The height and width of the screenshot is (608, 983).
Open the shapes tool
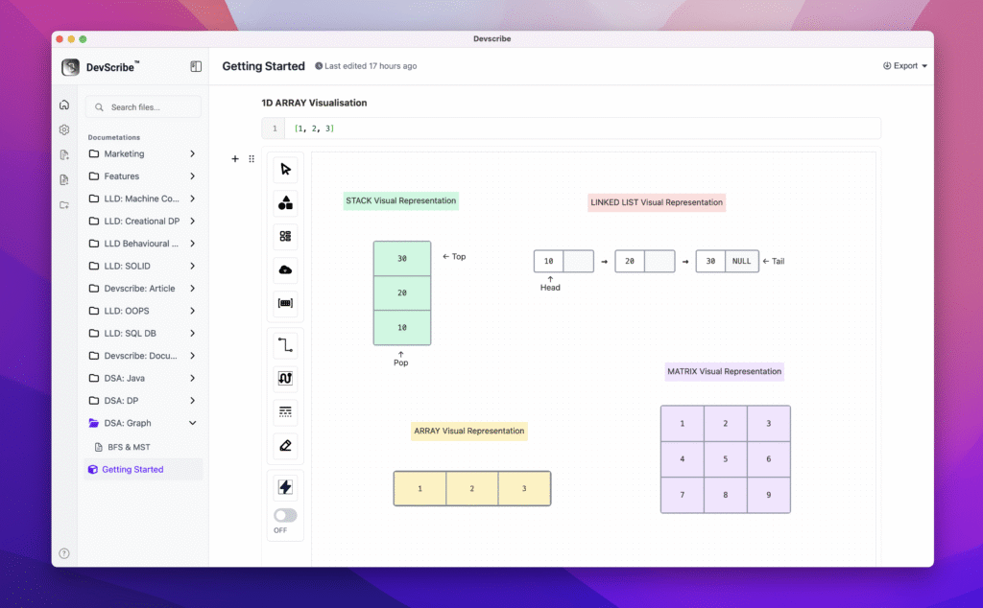pos(285,203)
